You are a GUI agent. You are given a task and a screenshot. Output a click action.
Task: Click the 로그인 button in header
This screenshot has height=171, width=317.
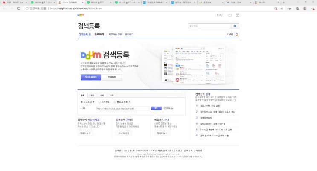(x=220, y=15)
